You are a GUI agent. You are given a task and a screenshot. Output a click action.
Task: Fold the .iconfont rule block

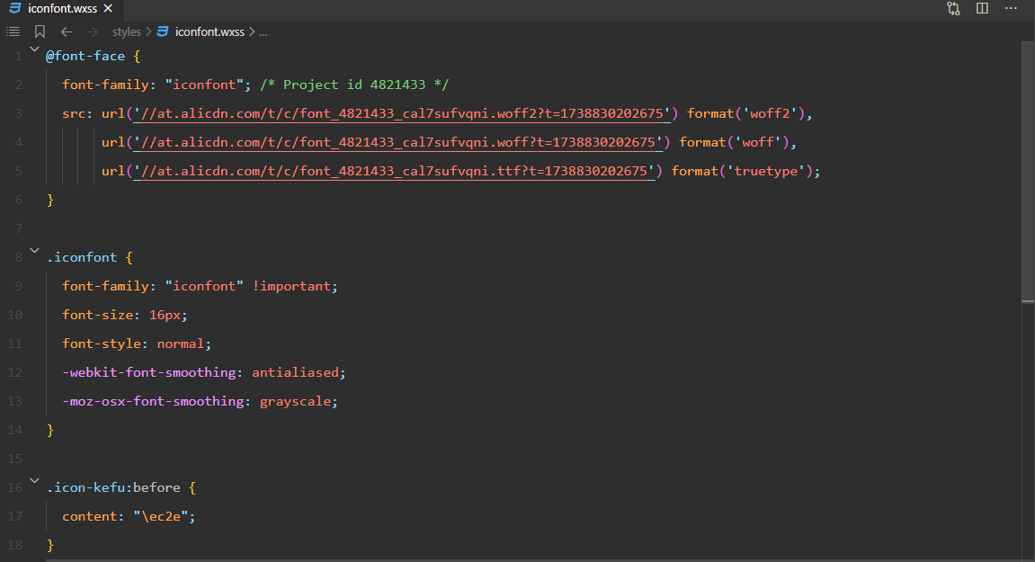(x=34, y=252)
